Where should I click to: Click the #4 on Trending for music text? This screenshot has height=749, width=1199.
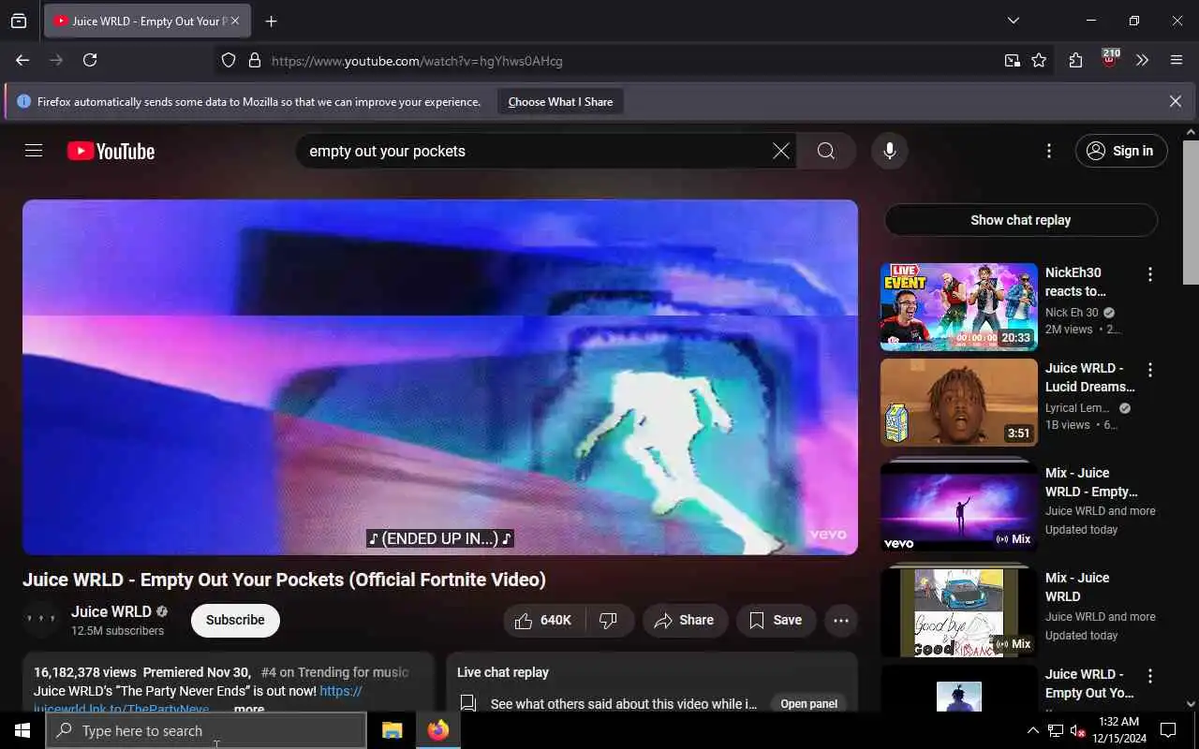[x=334, y=672]
